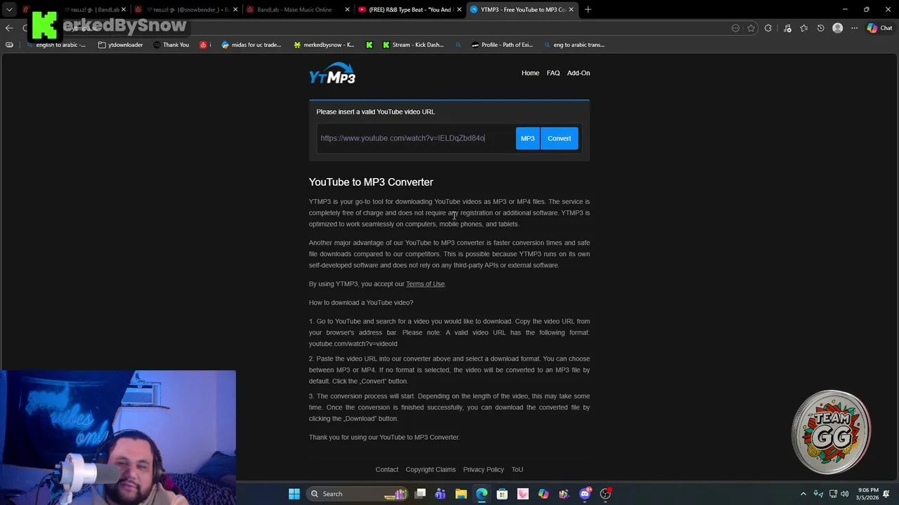Open Microsoft Store from the taskbar
899x505 pixels.
[502, 494]
